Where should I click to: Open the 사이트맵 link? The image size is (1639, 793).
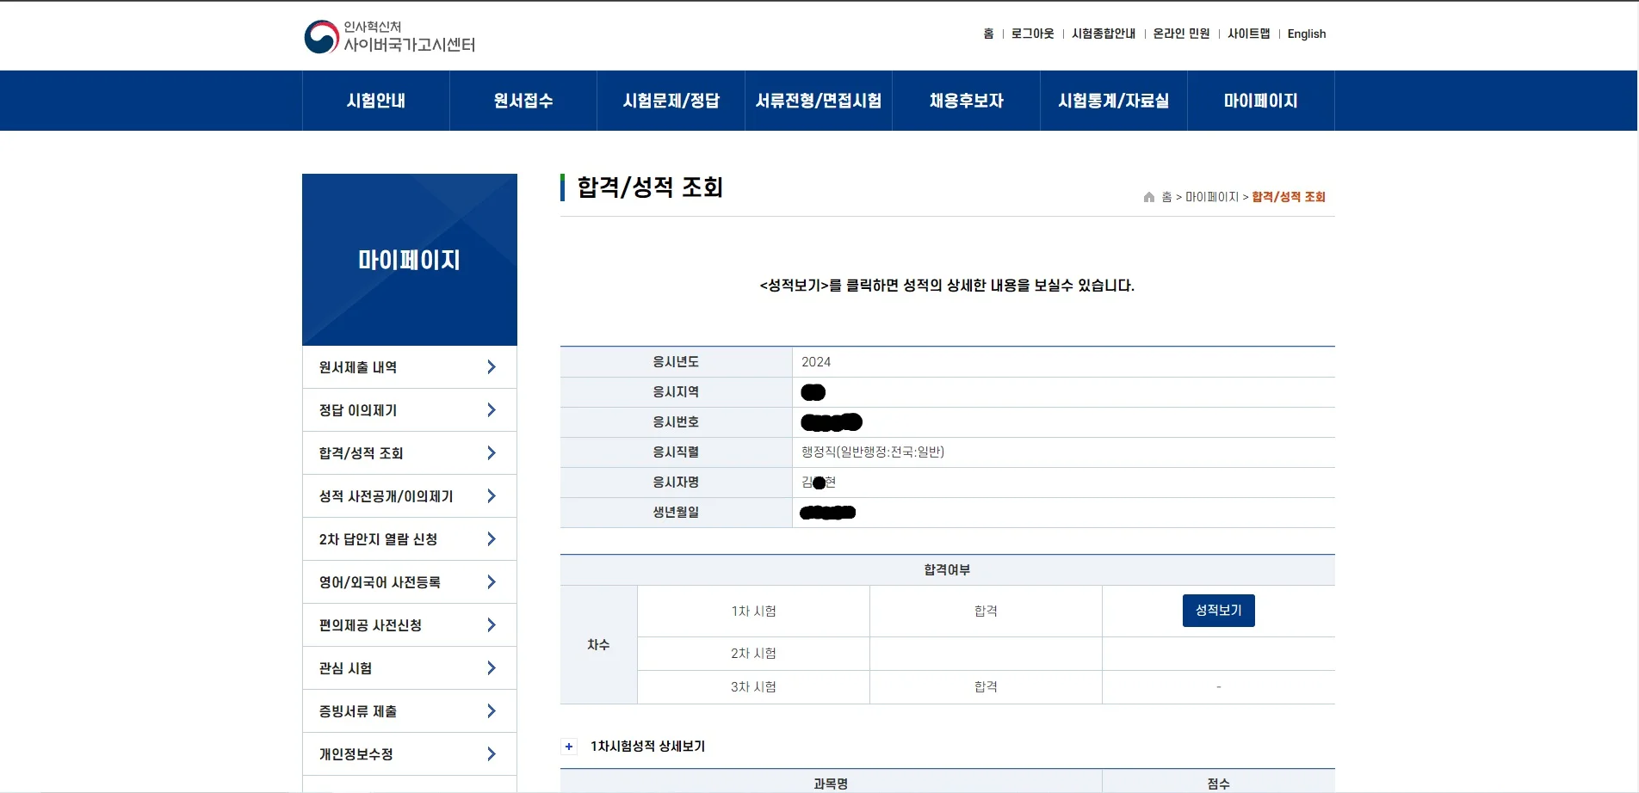(1249, 34)
